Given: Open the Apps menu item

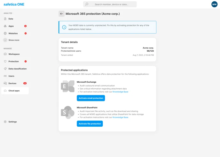Looking at the screenshot, I should pos(11,26).
